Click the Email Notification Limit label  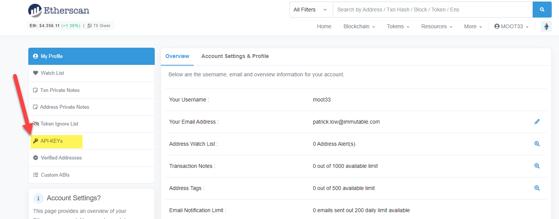198,210
